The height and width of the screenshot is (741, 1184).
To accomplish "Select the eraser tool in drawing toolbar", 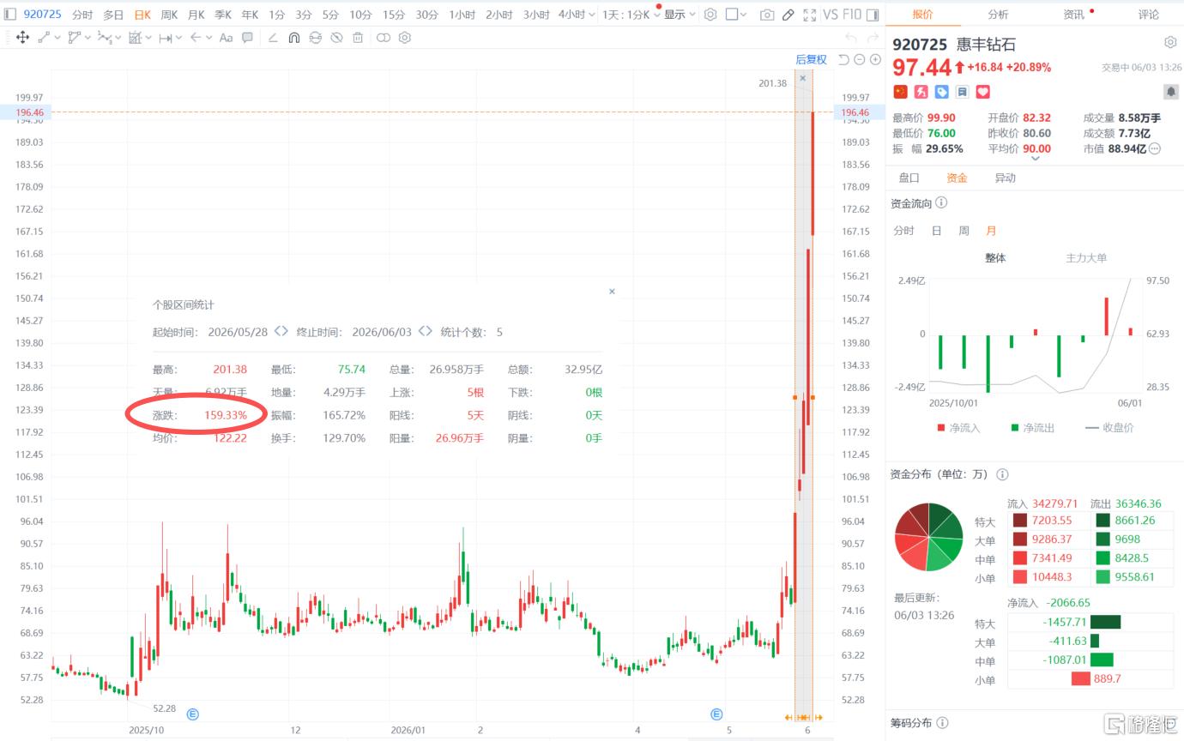I will (x=273, y=38).
